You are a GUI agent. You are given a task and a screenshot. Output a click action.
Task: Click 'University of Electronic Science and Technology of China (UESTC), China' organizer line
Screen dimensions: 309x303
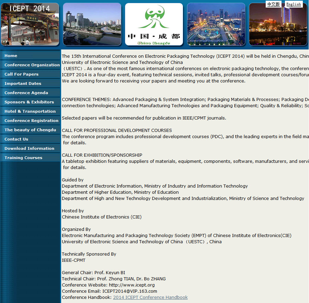pos(142,242)
